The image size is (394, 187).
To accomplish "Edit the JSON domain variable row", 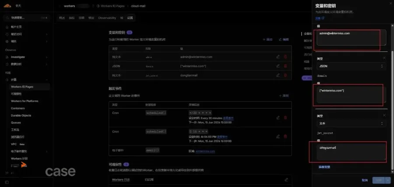I will [278, 66].
